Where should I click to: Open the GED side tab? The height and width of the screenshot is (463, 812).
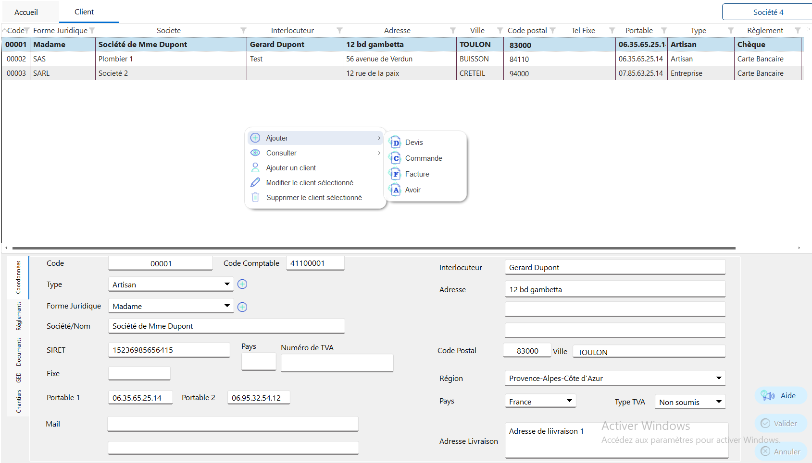18,378
